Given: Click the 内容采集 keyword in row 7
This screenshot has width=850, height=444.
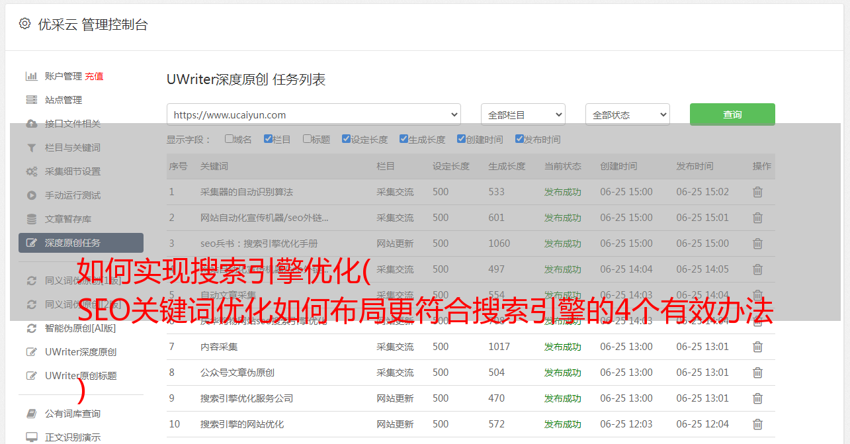Looking at the screenshot, I should pos(219,347).
